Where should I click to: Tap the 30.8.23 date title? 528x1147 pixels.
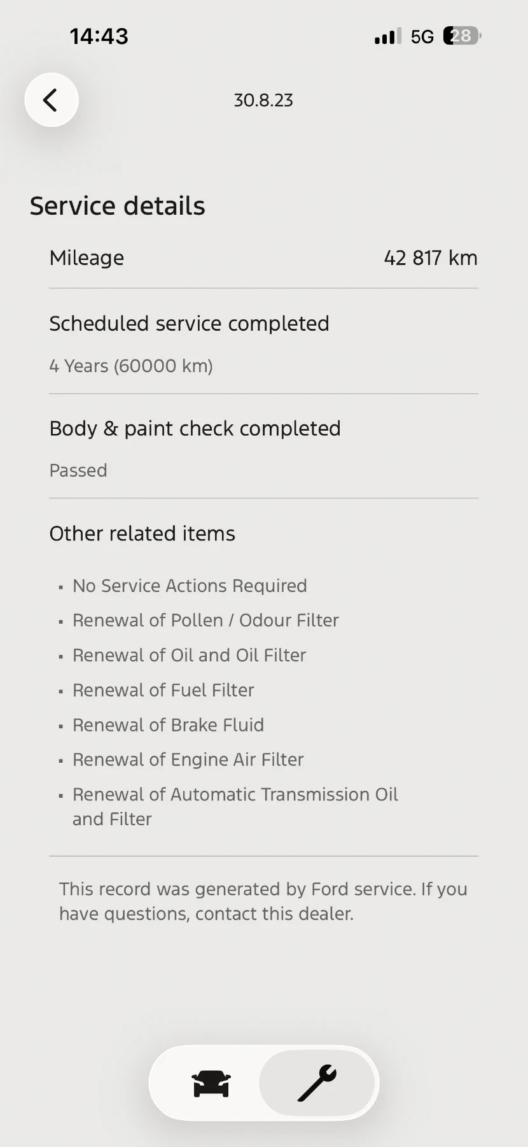[263, 101]
